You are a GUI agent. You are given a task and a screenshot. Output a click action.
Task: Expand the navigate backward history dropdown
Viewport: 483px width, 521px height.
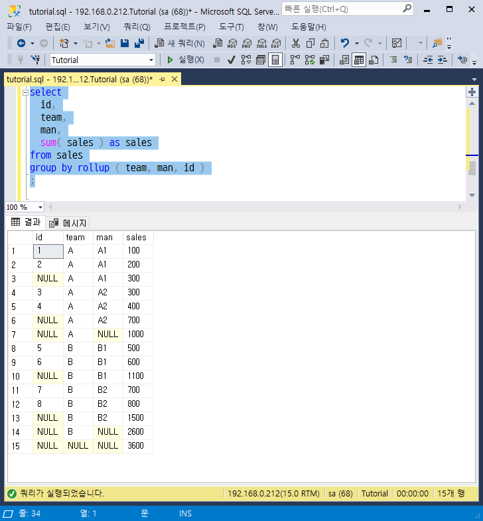point(33,43)
